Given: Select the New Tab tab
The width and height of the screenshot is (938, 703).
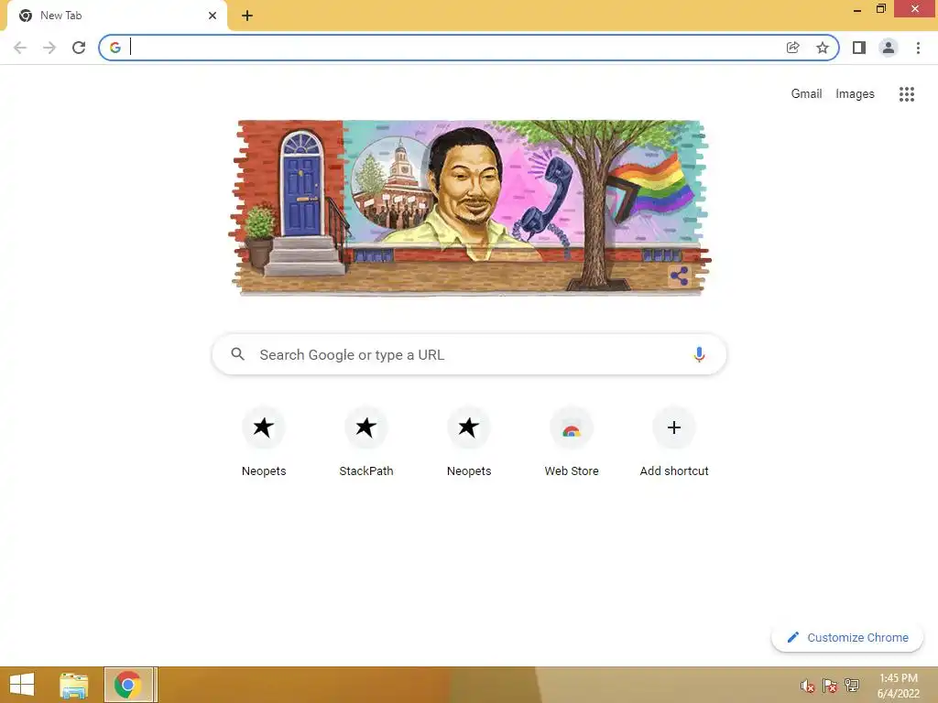Looking at the screenshot, I should (116, 16).
